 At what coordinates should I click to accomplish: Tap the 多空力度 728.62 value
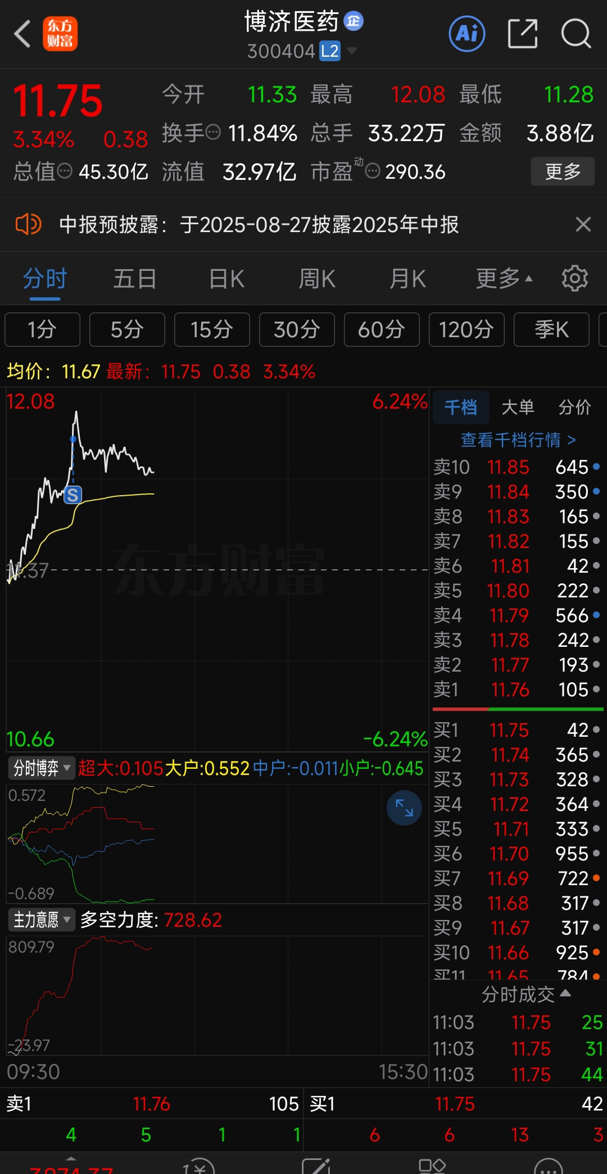coord(193,920)
